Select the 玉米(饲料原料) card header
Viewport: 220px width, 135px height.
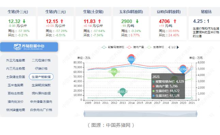coord(131,12)
